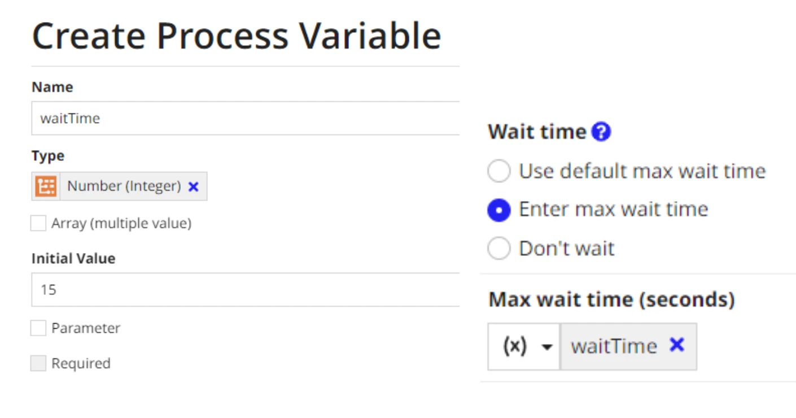
Task: Click the Parameter label text
Action: (x=86, y=328)
